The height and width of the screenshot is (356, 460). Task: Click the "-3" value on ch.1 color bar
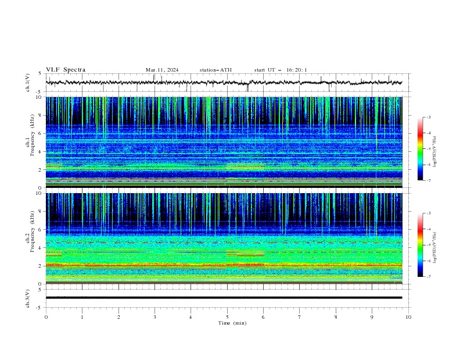click(x=428, y=117)
